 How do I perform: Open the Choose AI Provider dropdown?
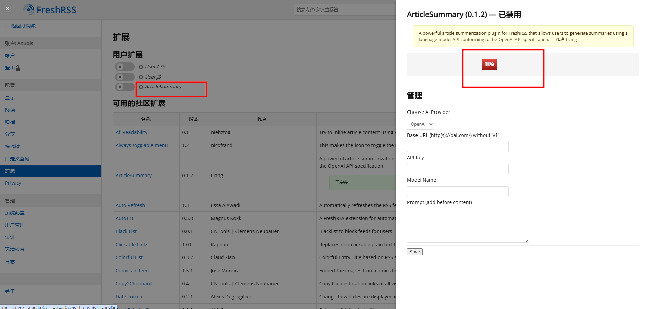coord(420,124)
